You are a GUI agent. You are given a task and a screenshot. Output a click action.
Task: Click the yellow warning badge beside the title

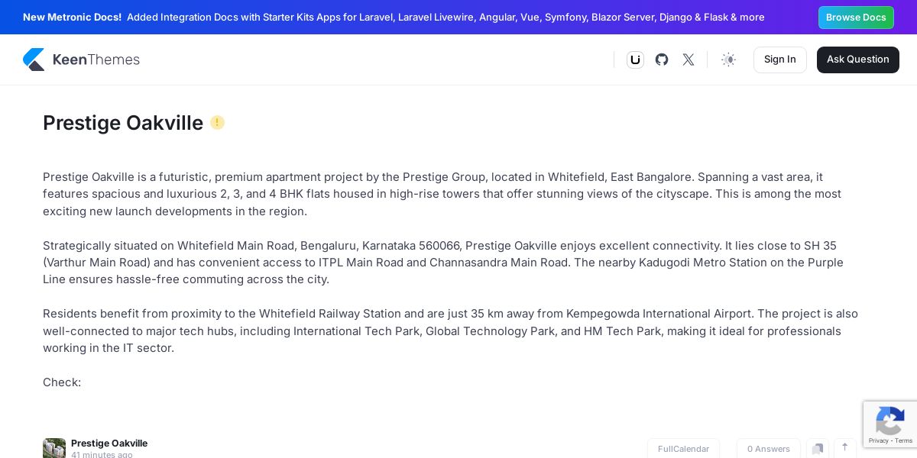[218, 122]
